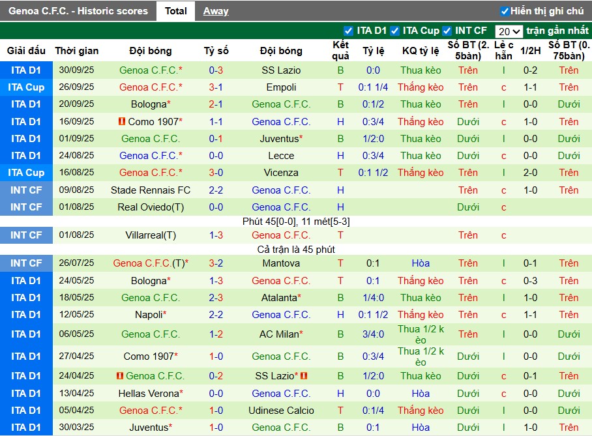The width and height of the screenshot is (592, 436).
Task: Open the Stade Rennais FC team link
Action: coord(151,190)
